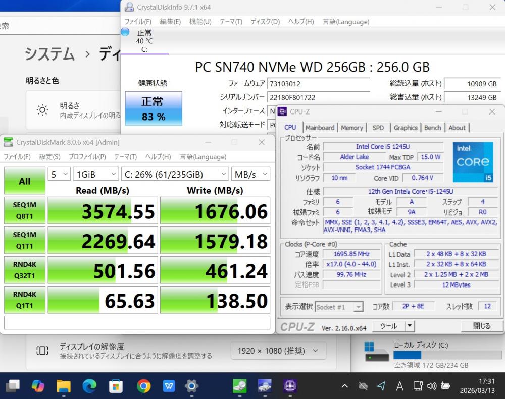
Task: Switch to CPU-Z taskbar icon
Action: tap(290, 385)
